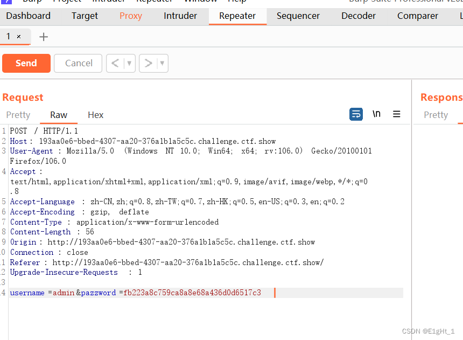463x340 pixels.
Task: Open the Proxy tab
Action: tap(131, 16)
